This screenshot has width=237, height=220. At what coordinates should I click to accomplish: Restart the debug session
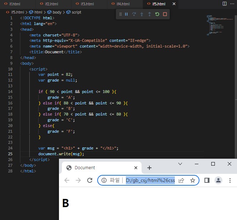pyautogui.click(x=157, y=14)
